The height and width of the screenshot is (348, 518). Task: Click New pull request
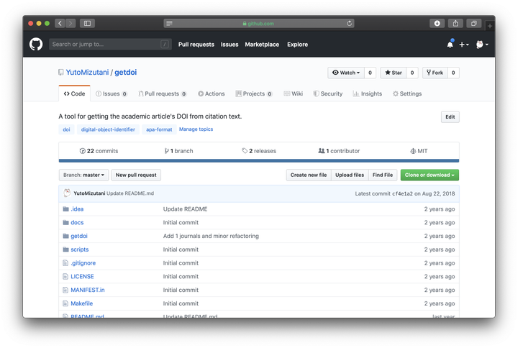pyautogui.click(x=136, y=175)
